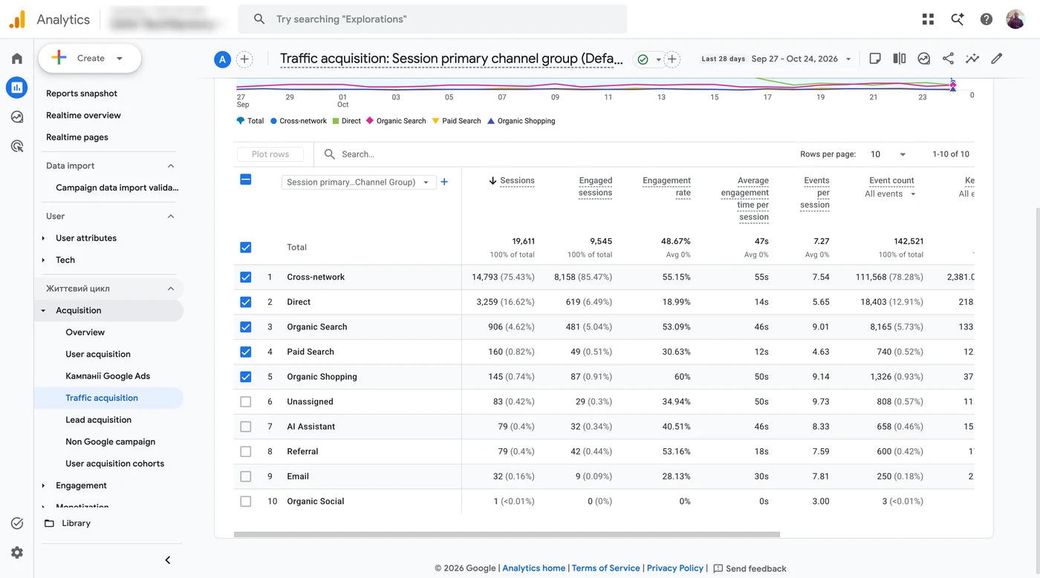Click Send feedback in footer
Image resolution: width=1040 pixels, height=578 pixels.
click(750, 569)
